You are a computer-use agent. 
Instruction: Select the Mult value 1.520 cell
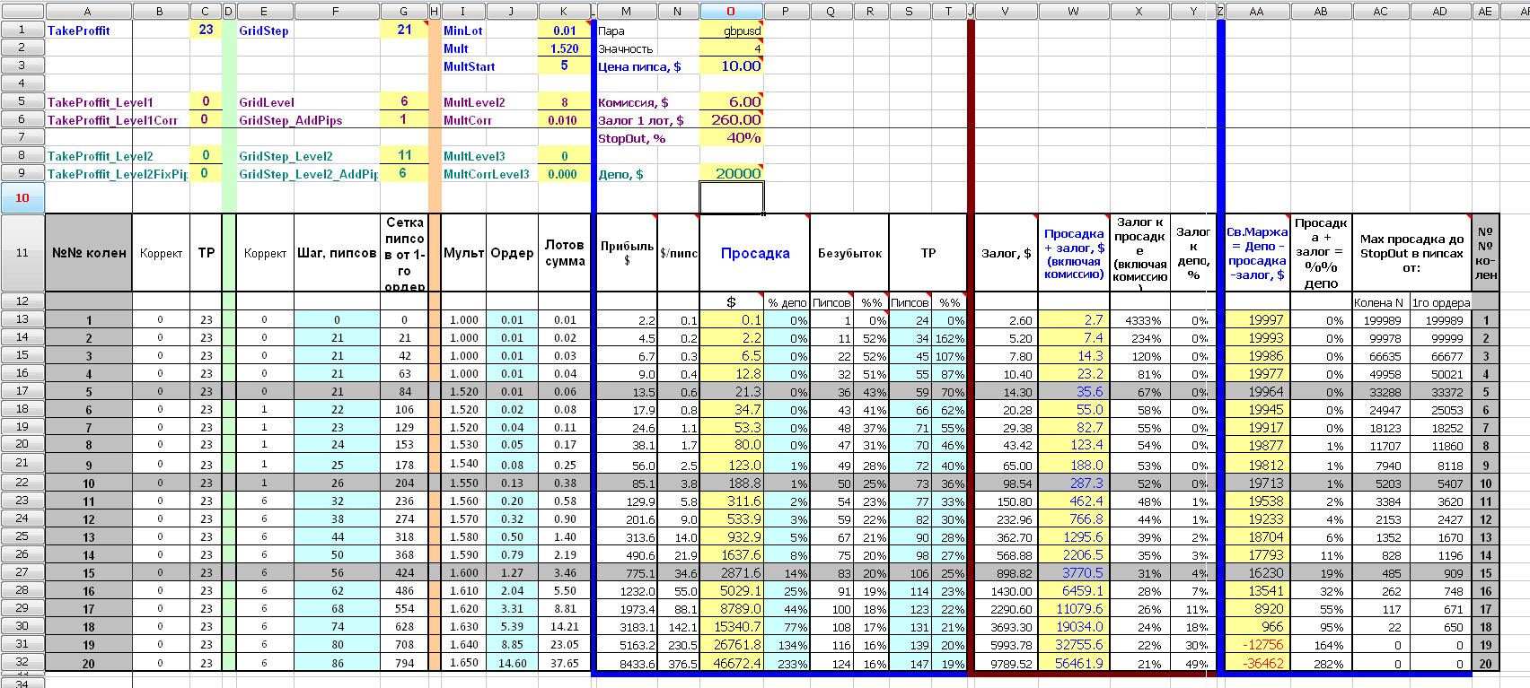click(x=564, y=48)
